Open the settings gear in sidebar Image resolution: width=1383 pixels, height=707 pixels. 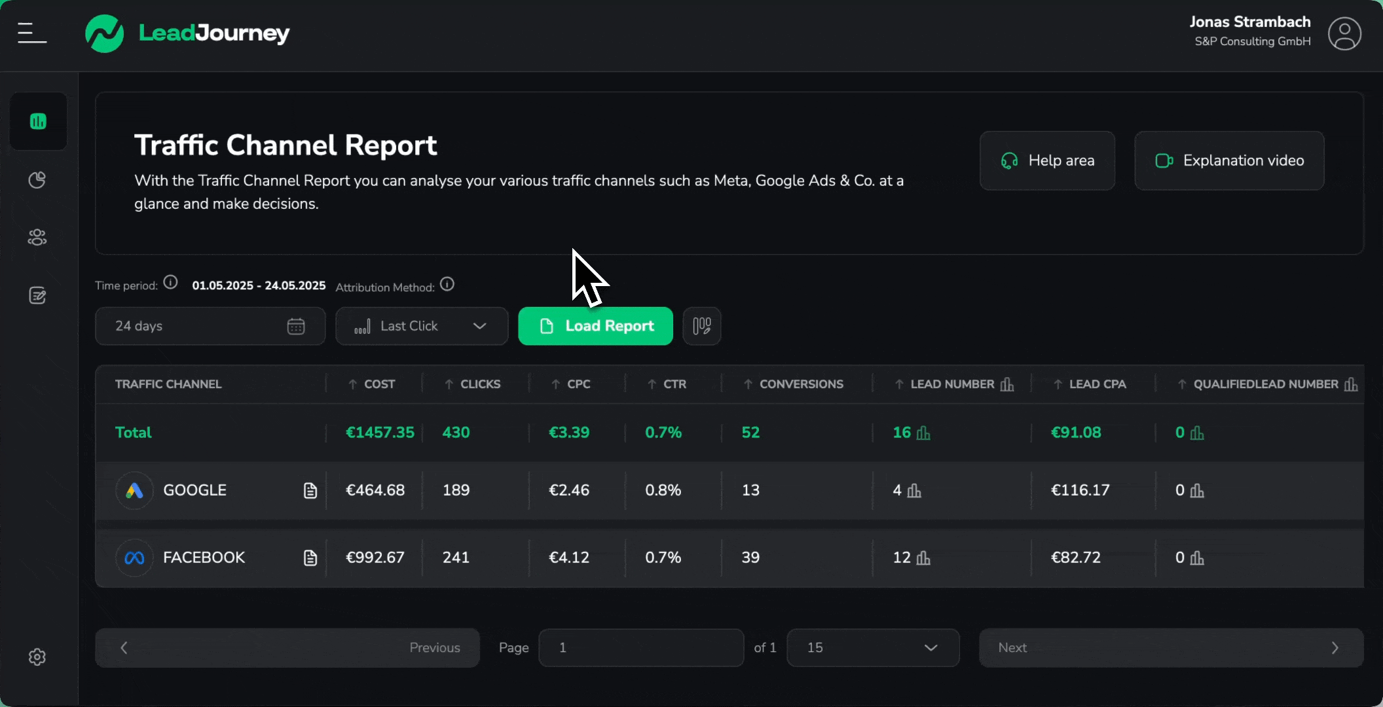[37, 657]
